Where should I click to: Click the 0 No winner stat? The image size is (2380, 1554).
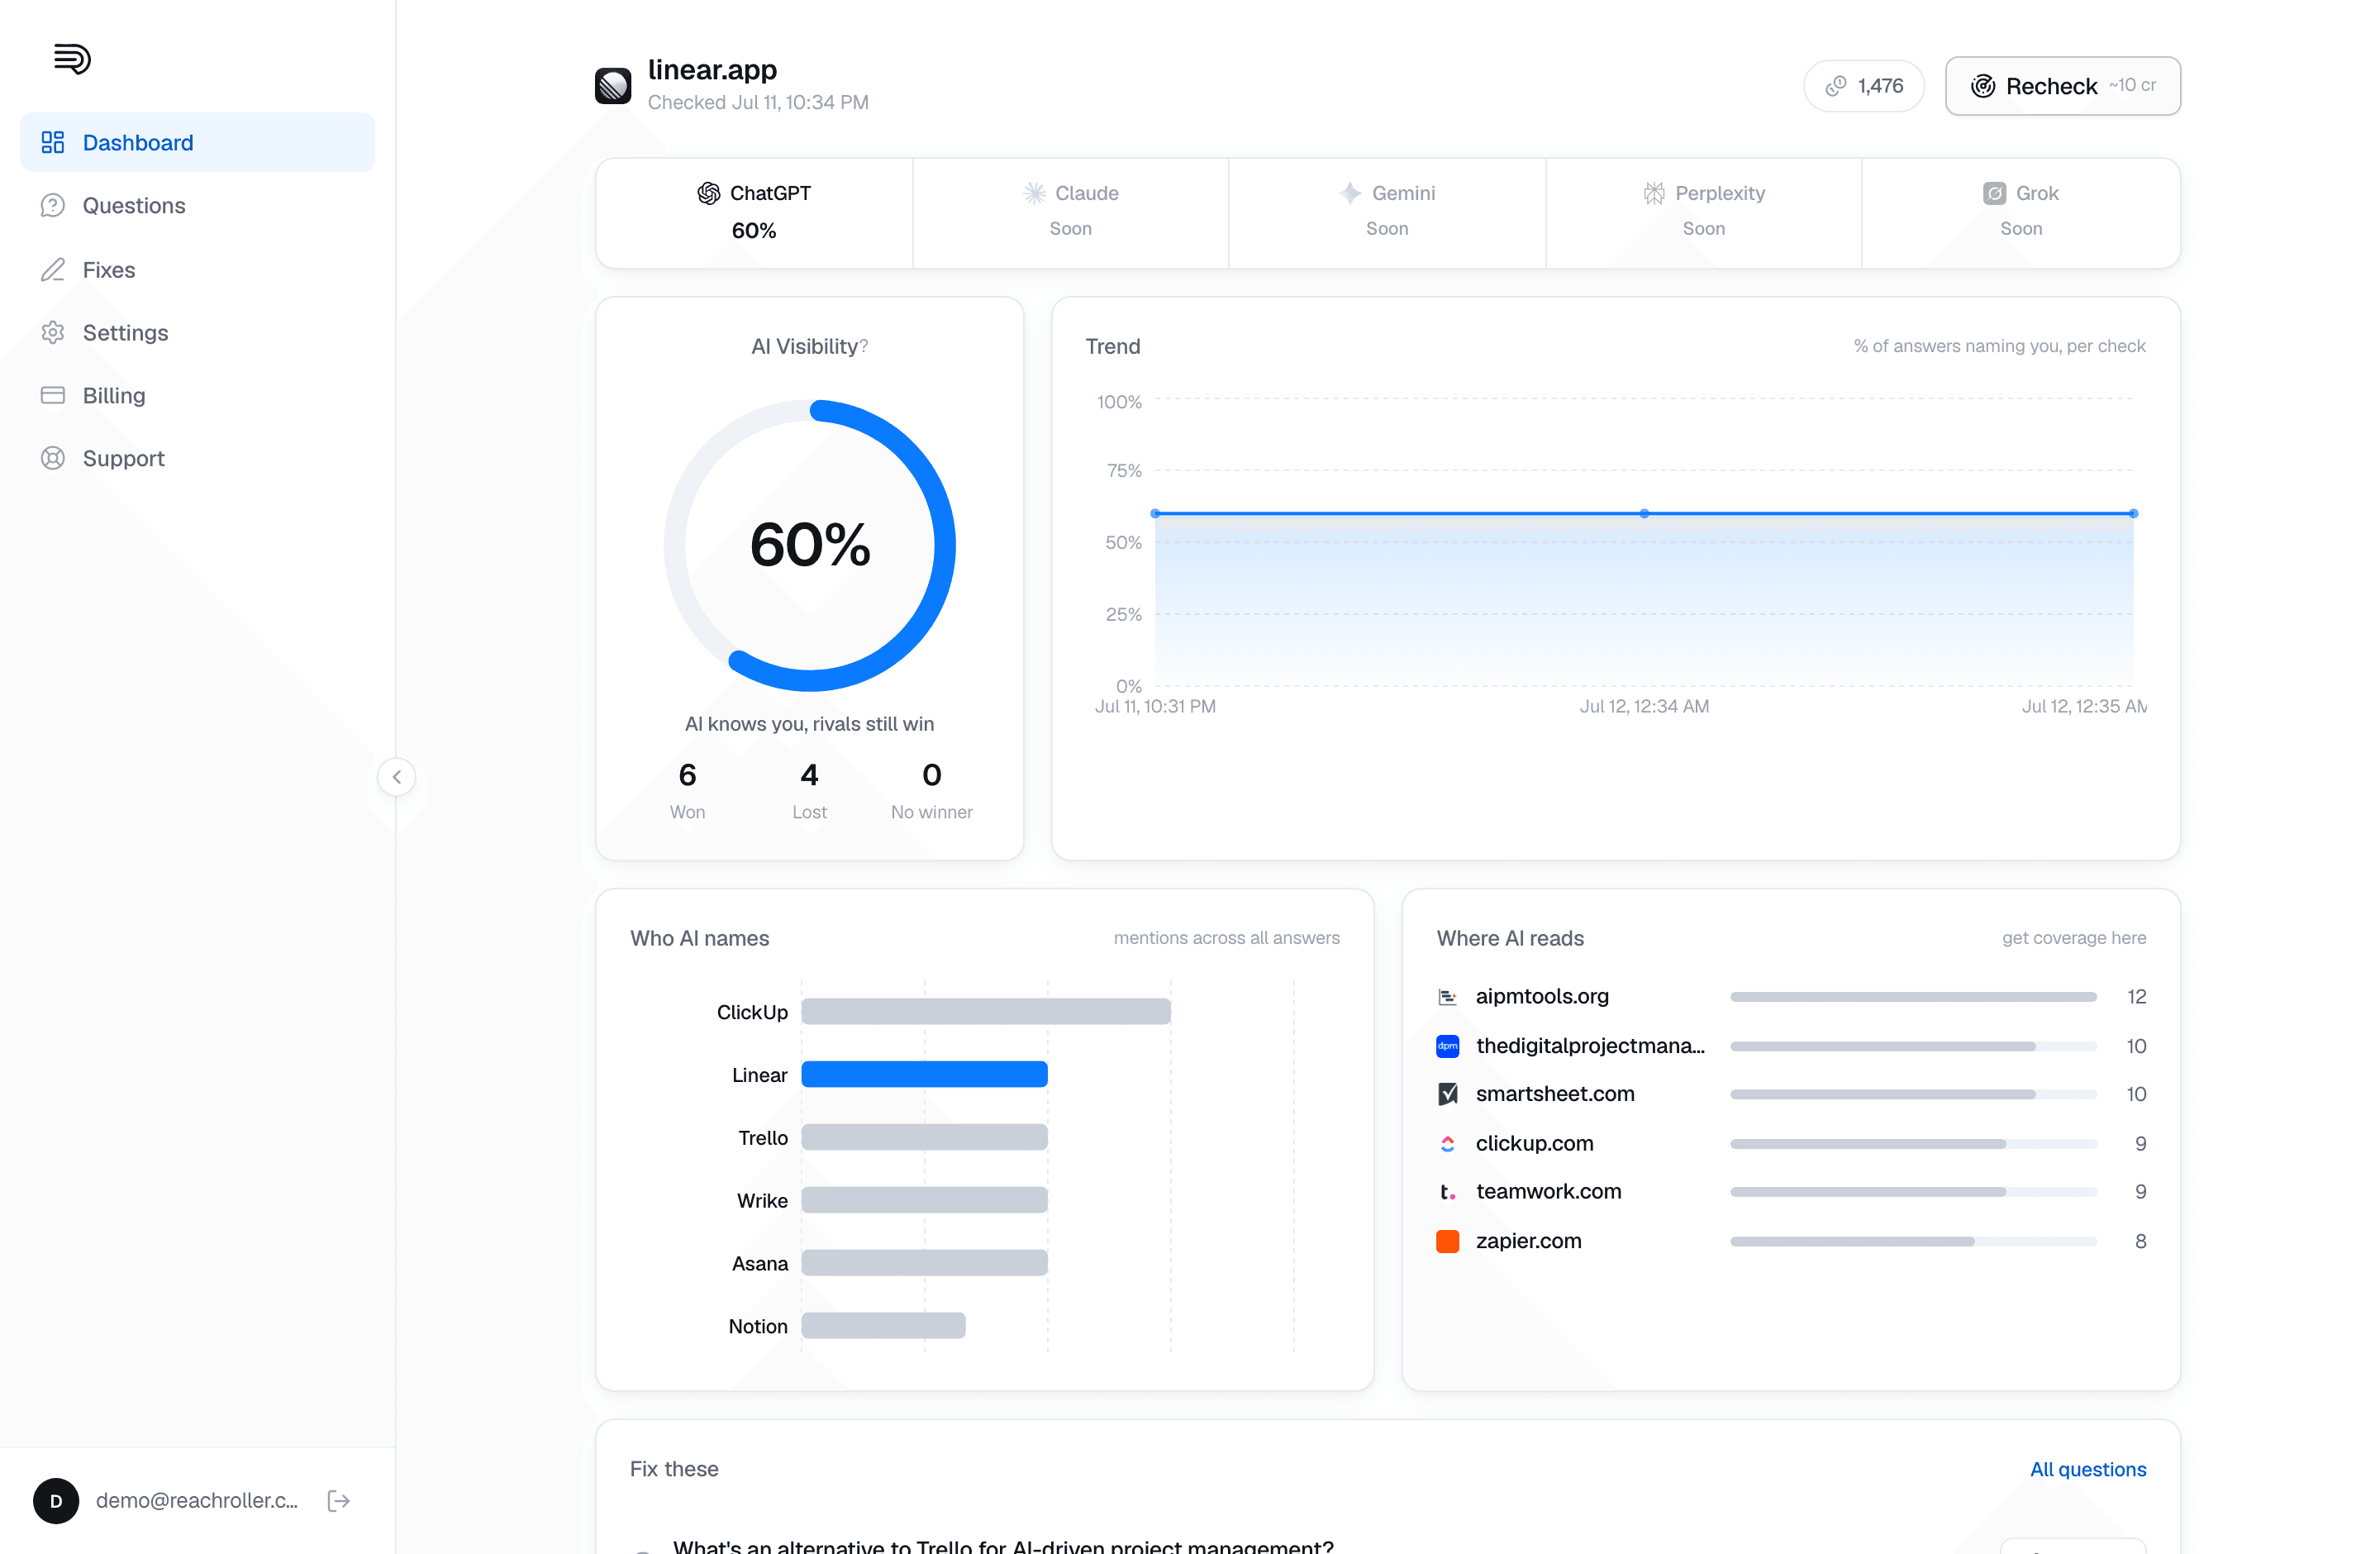tap(931, 790)
